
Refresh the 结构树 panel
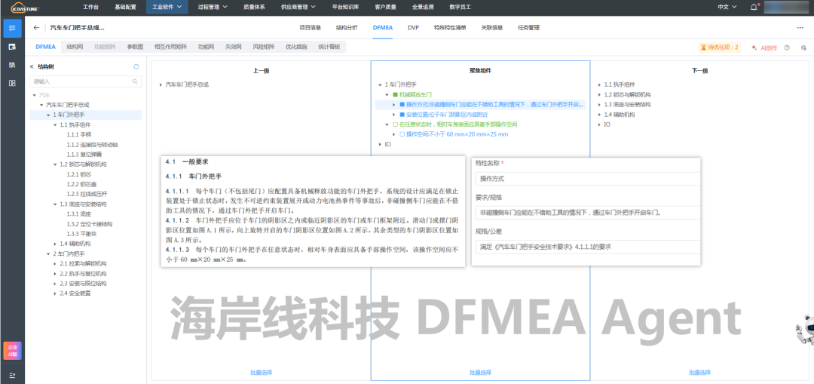coord(136,66)
